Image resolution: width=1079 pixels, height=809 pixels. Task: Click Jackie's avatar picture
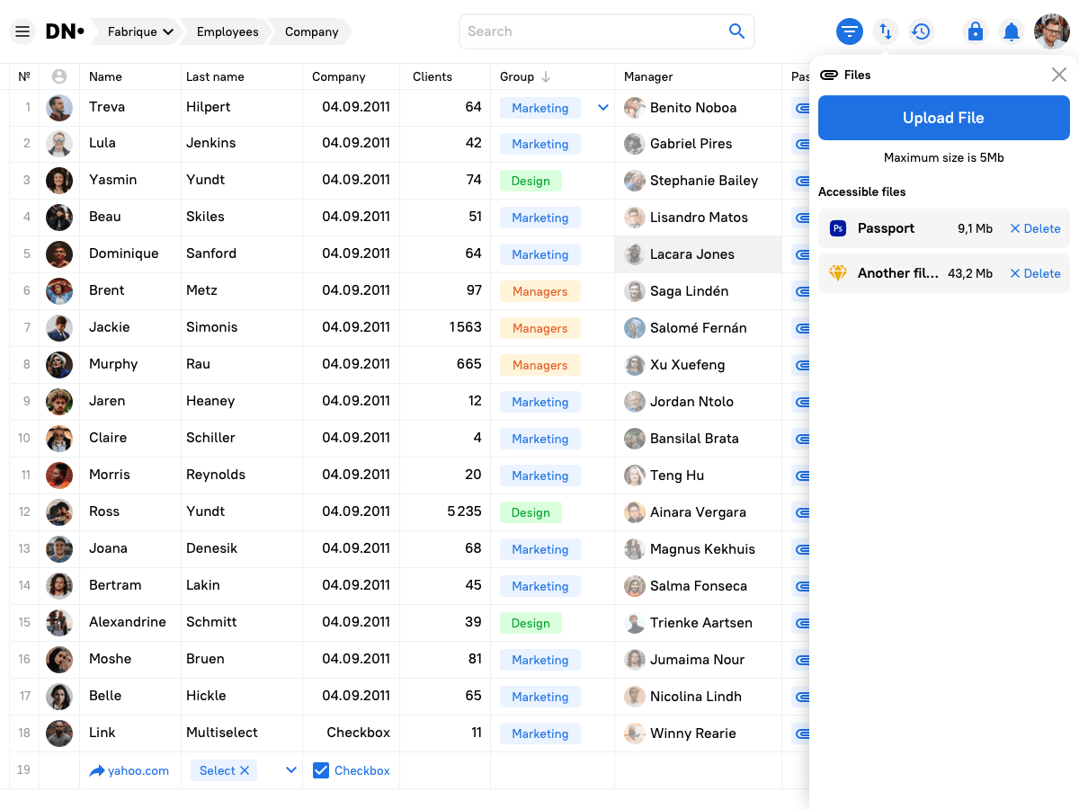[59, 328]
